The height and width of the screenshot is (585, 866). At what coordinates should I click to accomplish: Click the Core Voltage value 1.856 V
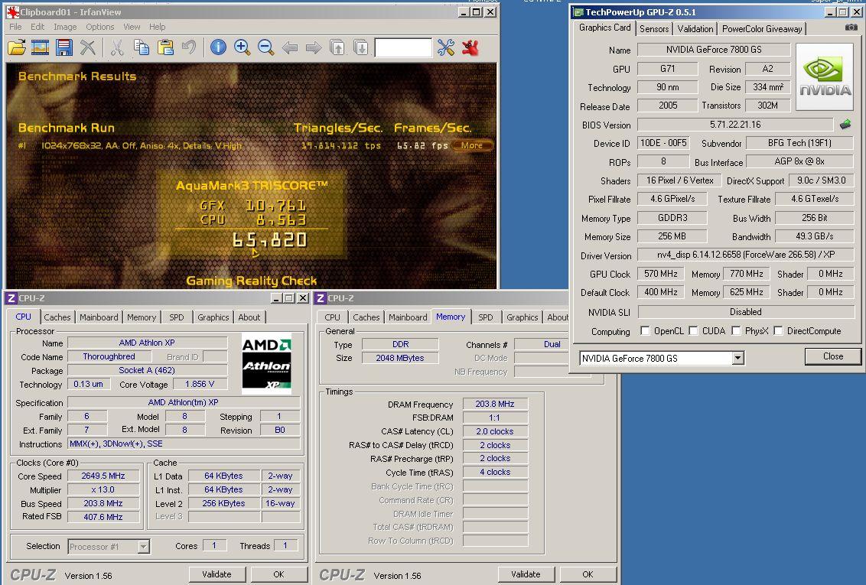click(x=200, y=384)
